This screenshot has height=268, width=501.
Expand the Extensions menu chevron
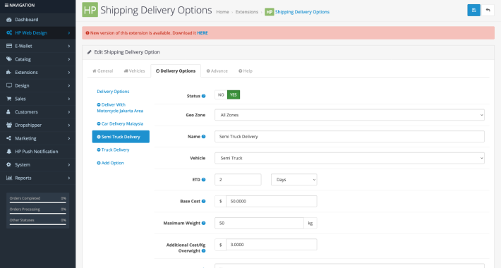[x=69, y=73]
